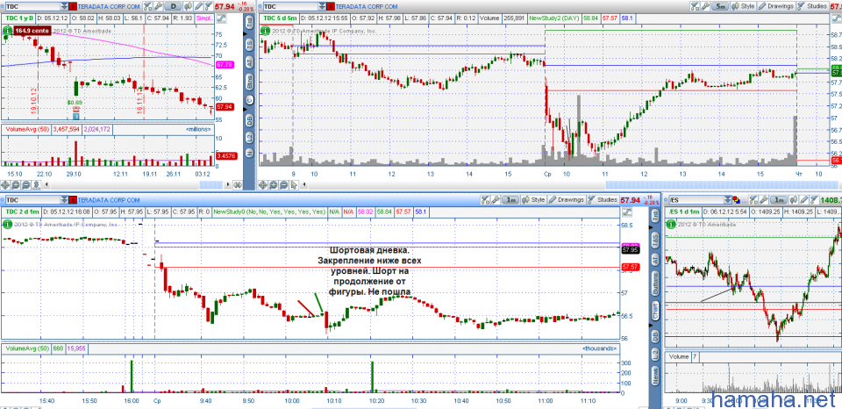
Task: Click NewStudy0 (No, No, Yes...) label
Action: click(269, 212)
